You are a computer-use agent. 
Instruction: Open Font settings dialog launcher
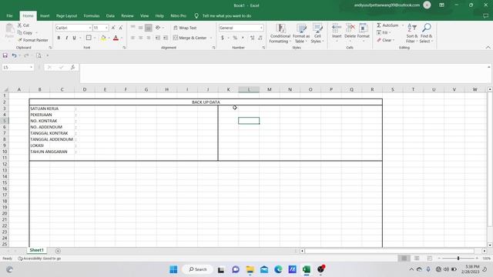pos(124,48)
